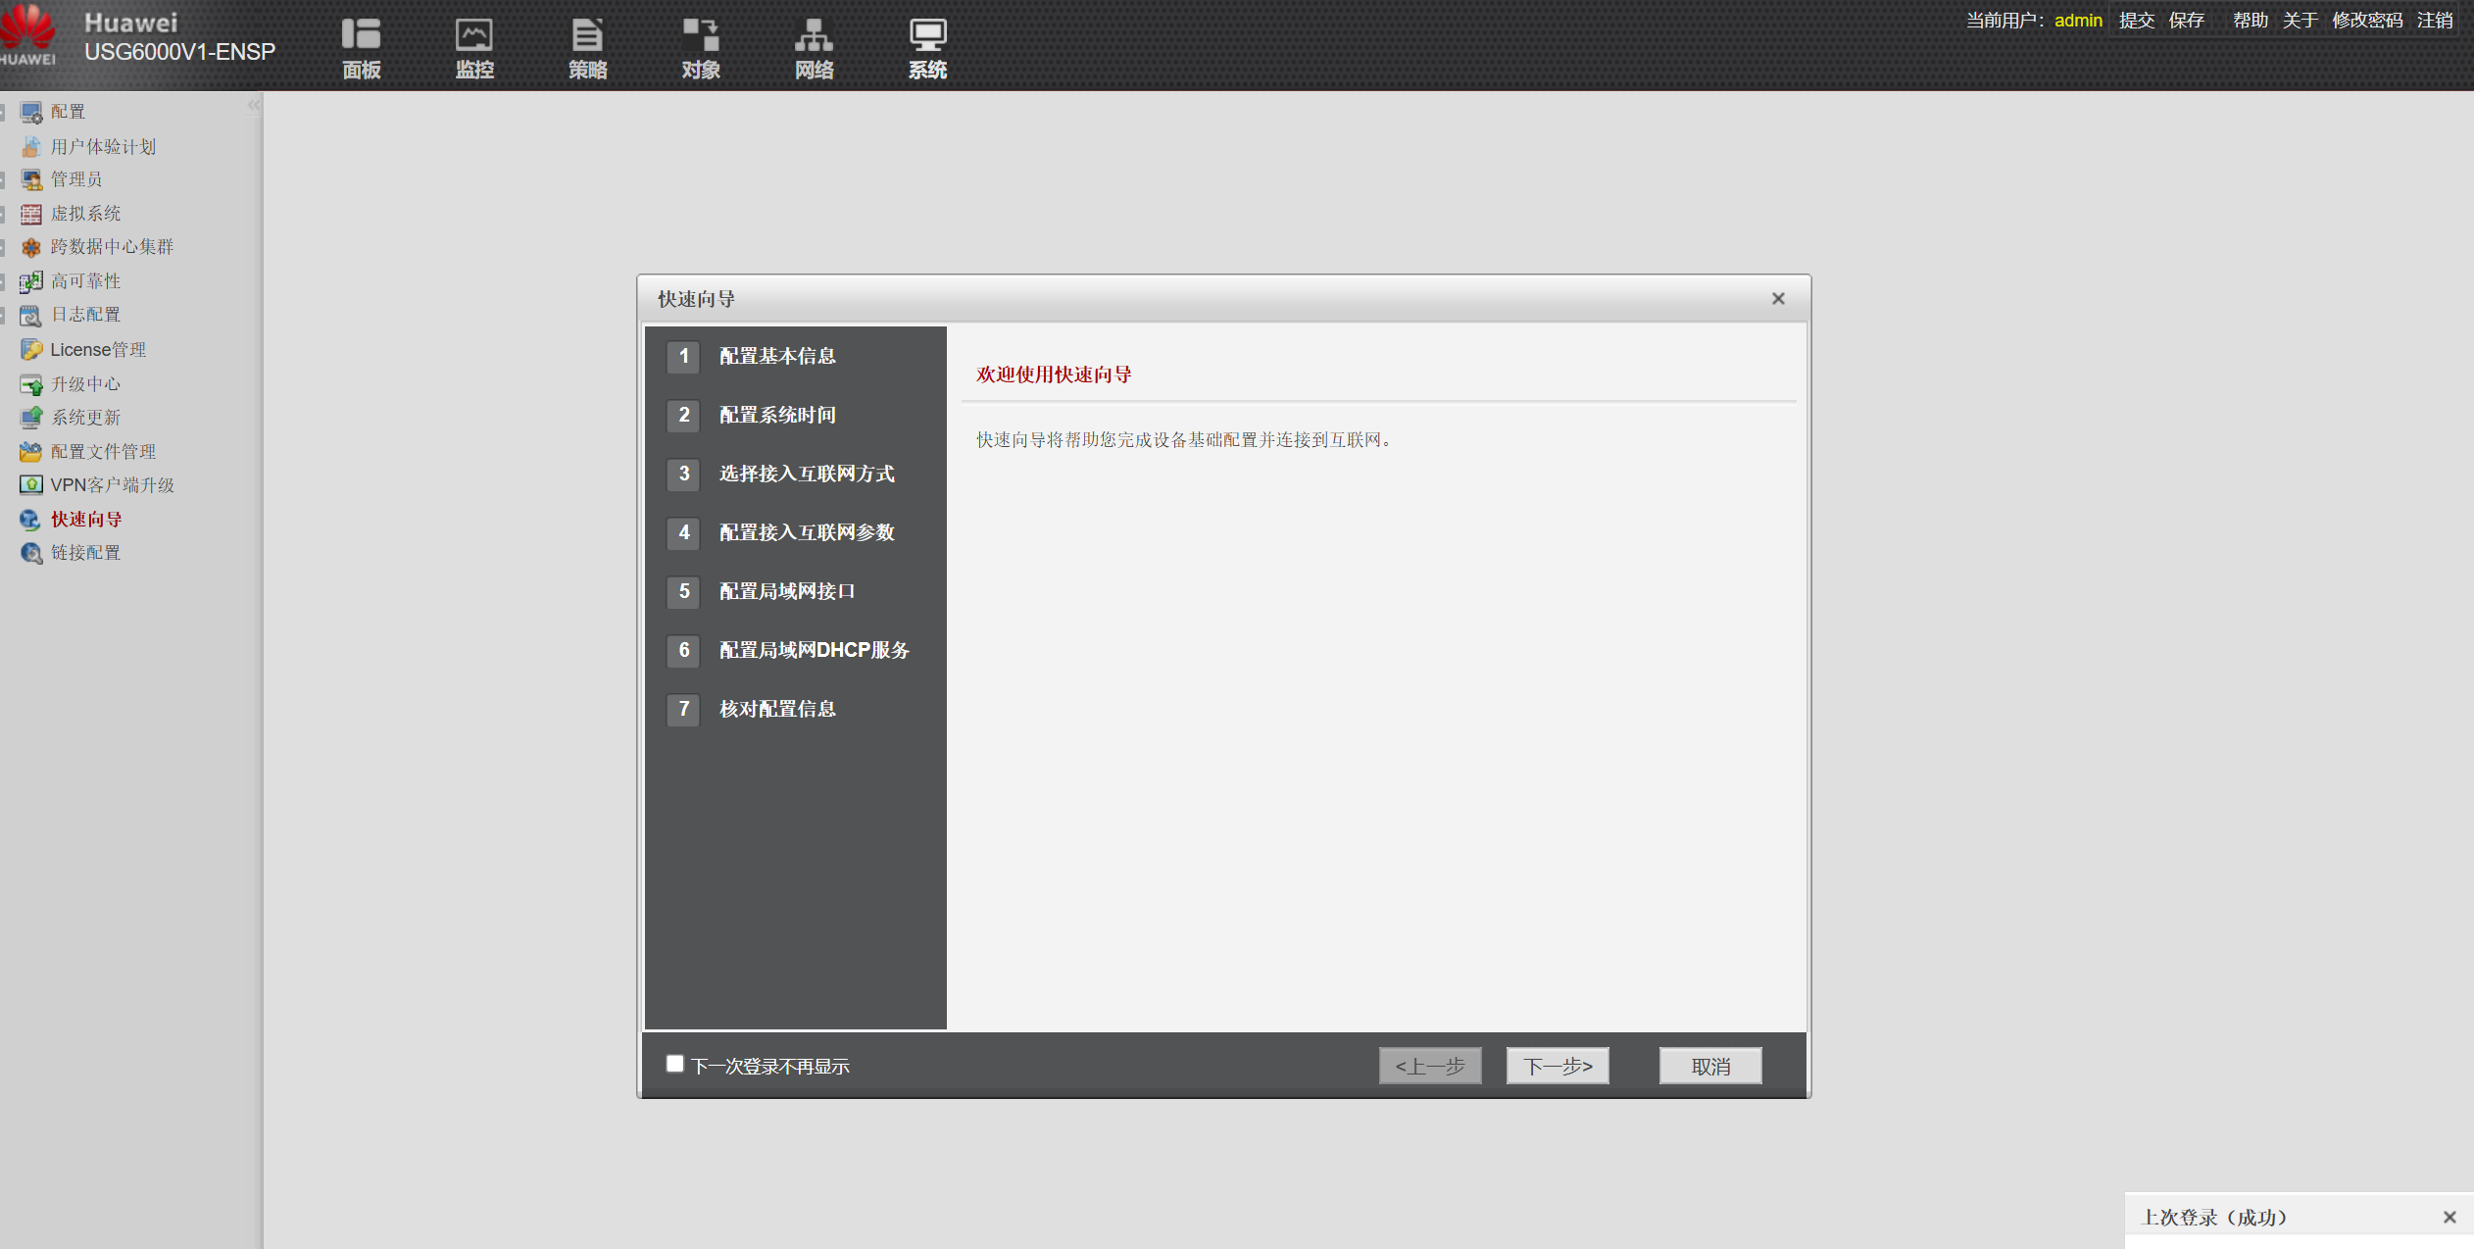Click 欢迎使用快速向导 heading
The image size is (2474, 1249).
[x=1054, y=375]
